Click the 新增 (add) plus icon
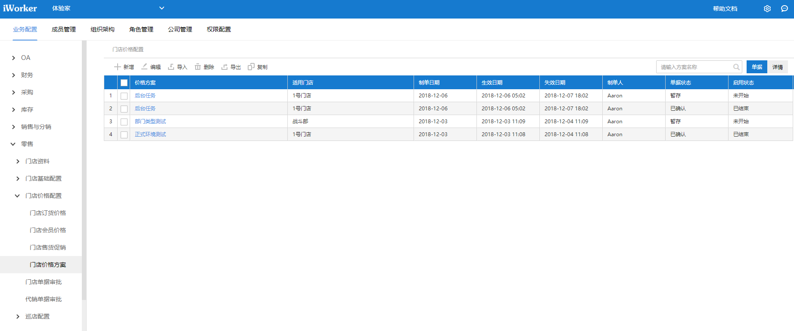This screenshot has height=331, width=794. pos(117,67)
